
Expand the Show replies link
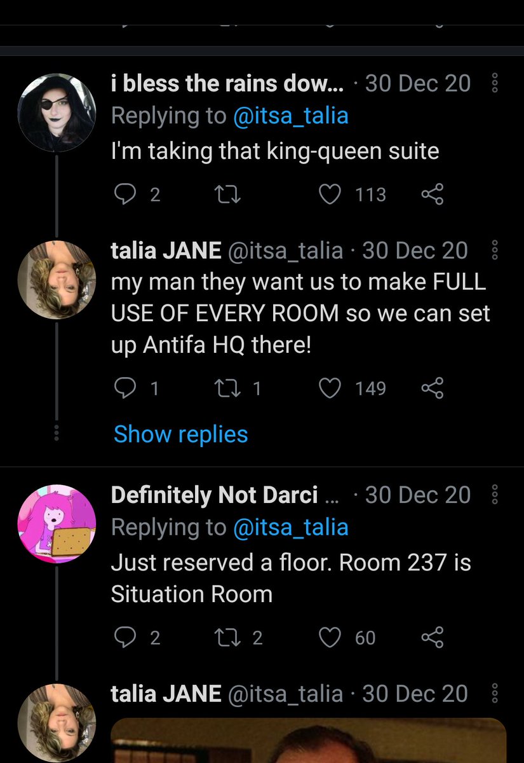[x=180, y=434]
